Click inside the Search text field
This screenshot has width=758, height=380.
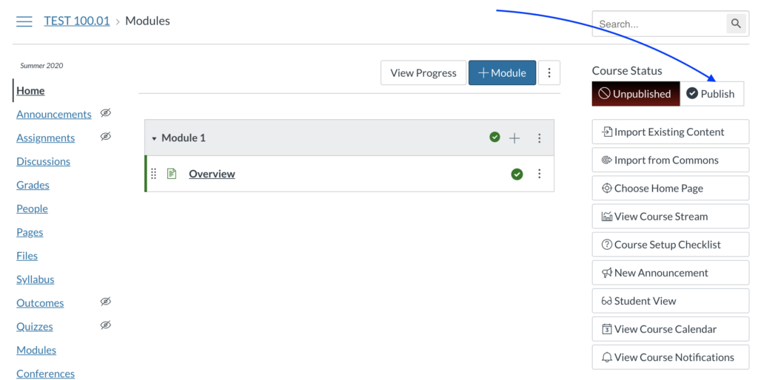(x=657, y=24)
